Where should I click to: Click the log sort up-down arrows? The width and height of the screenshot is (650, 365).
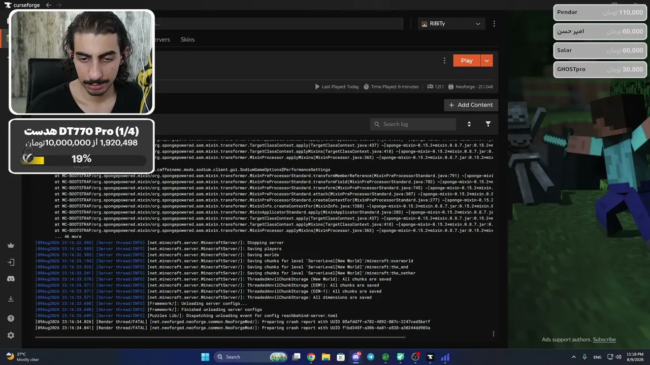click(x=469, y=124)
